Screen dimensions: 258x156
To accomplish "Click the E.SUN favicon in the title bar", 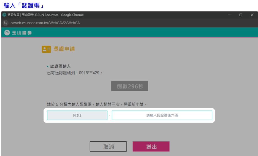I will pos(4,15).
